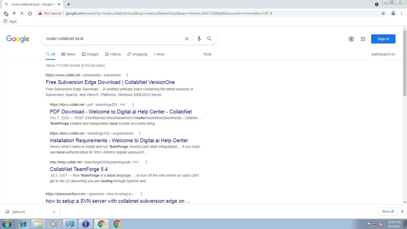The width and height of the screenshot is (407, 229).
Task: Open a new tab with the plus button
Action: pyautogui.click(x=69, y=4)
